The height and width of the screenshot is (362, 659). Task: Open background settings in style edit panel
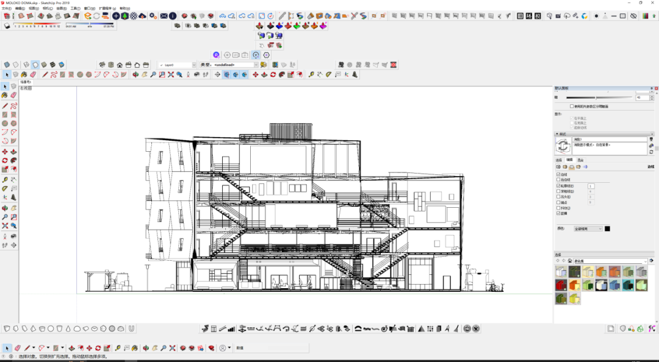click(x=572, y=167)
